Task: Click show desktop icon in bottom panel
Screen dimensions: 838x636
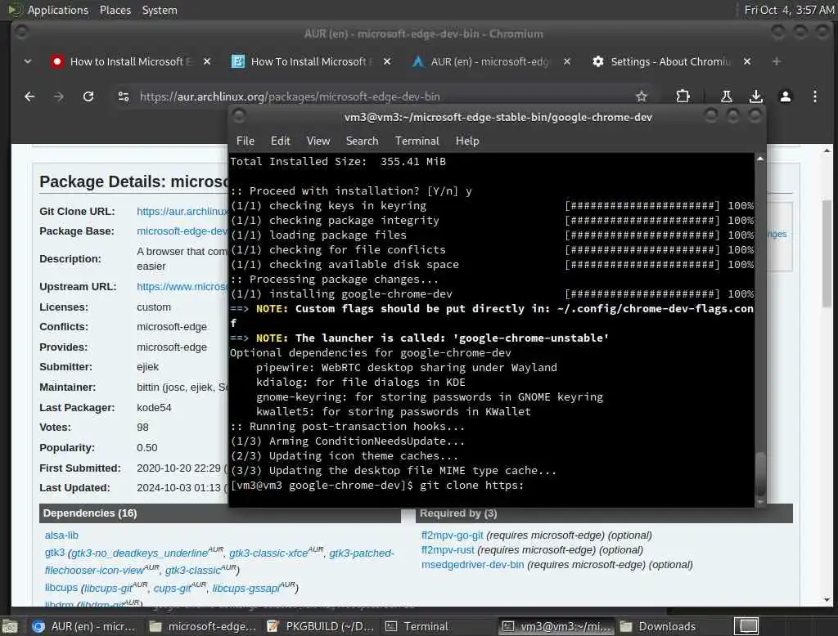Action: pyautogui.click(x=10, y=626)
